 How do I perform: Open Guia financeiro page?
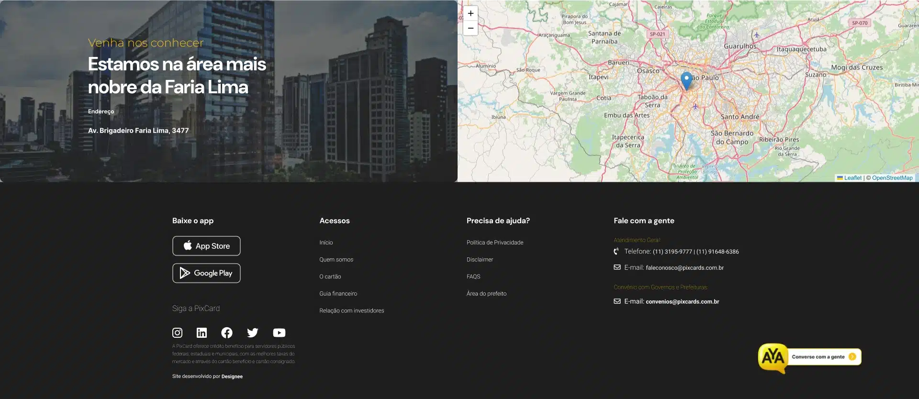[338, 294]
